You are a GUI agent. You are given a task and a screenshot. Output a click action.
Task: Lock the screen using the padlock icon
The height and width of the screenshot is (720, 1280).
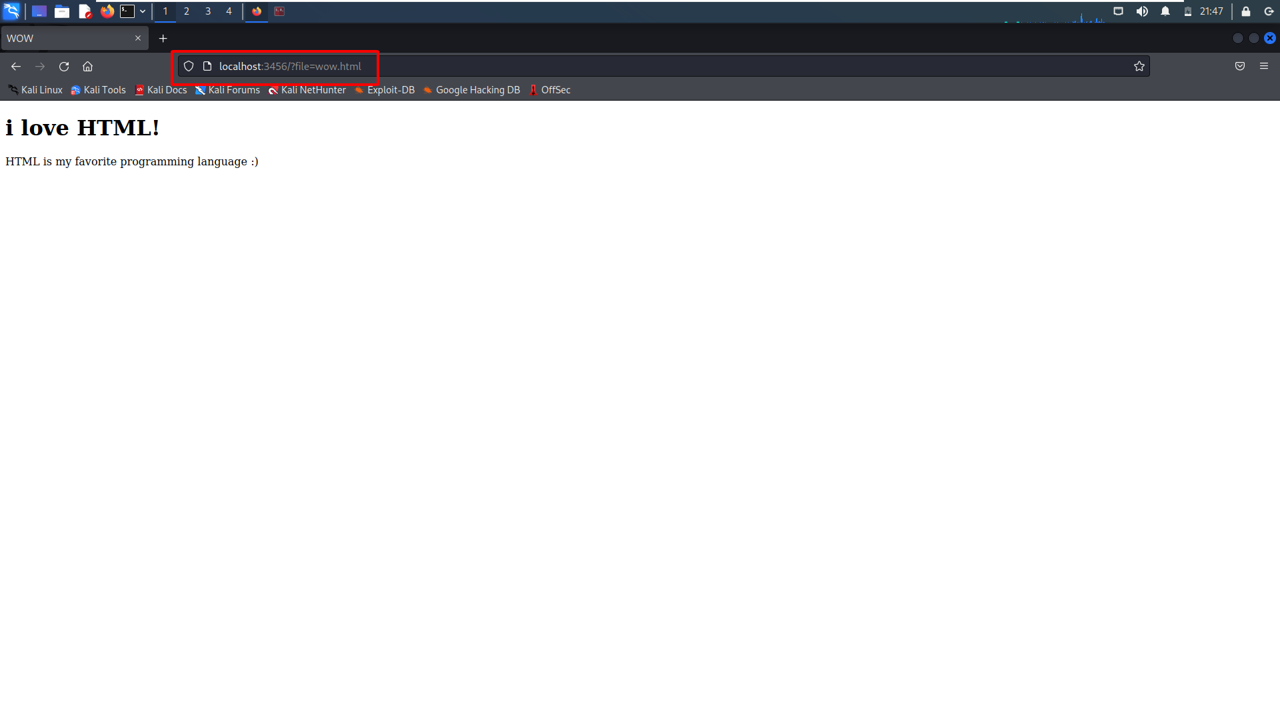click(x=1245, y=11)
